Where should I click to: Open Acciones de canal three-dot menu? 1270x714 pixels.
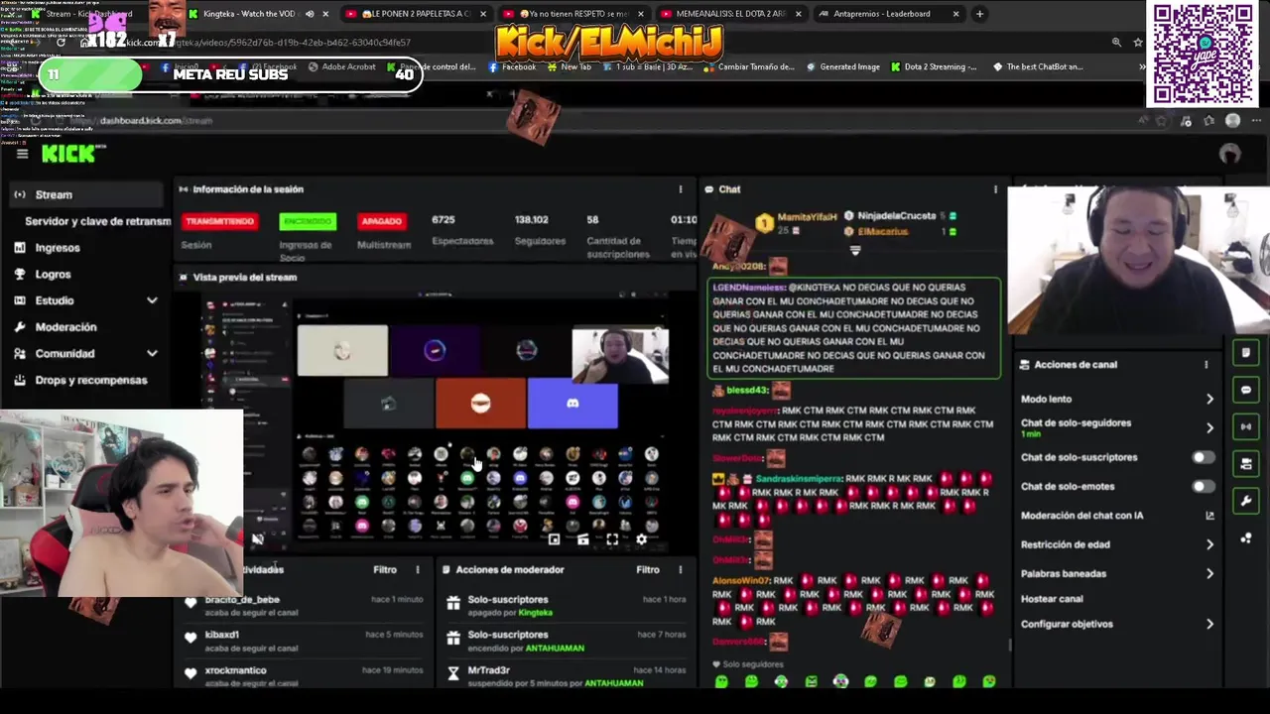click(x=1206, y=365)
